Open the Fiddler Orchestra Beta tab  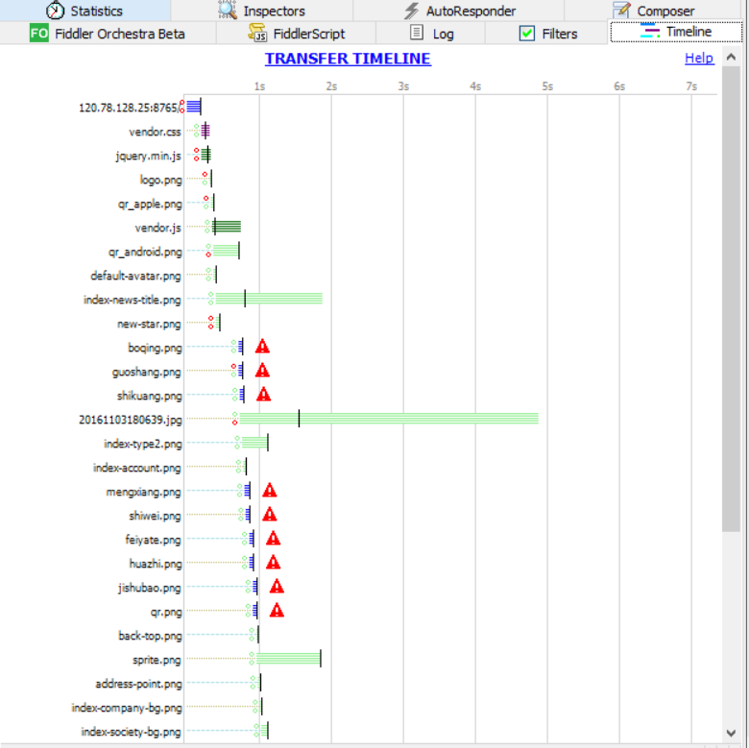click(x=120, y=34)
